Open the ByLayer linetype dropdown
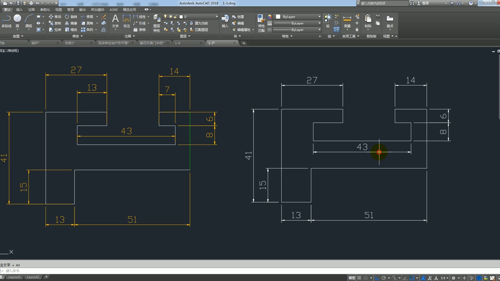The image size is (500, 281). tap(297, 30)
